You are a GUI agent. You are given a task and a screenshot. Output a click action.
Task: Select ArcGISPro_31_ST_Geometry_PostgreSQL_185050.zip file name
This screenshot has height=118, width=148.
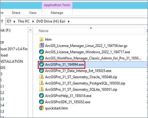tap(85, 83)
